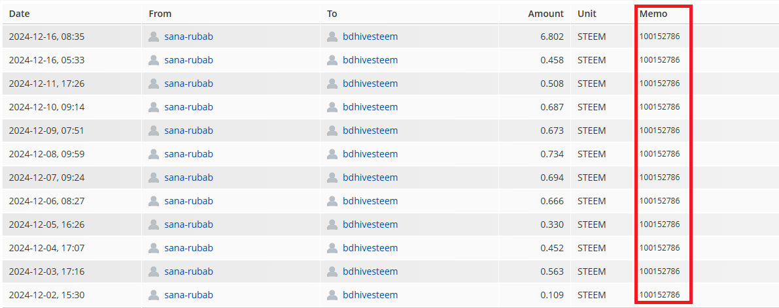Click the recipient avatar icon in the 2024-12-10 row
This screenshot has width=779, height=308.
click(x=332, y=107)
